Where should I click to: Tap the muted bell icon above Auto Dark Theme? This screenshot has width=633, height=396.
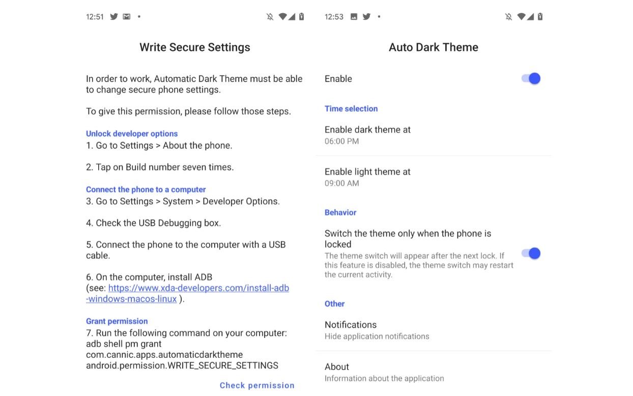(x=508, y=17)
